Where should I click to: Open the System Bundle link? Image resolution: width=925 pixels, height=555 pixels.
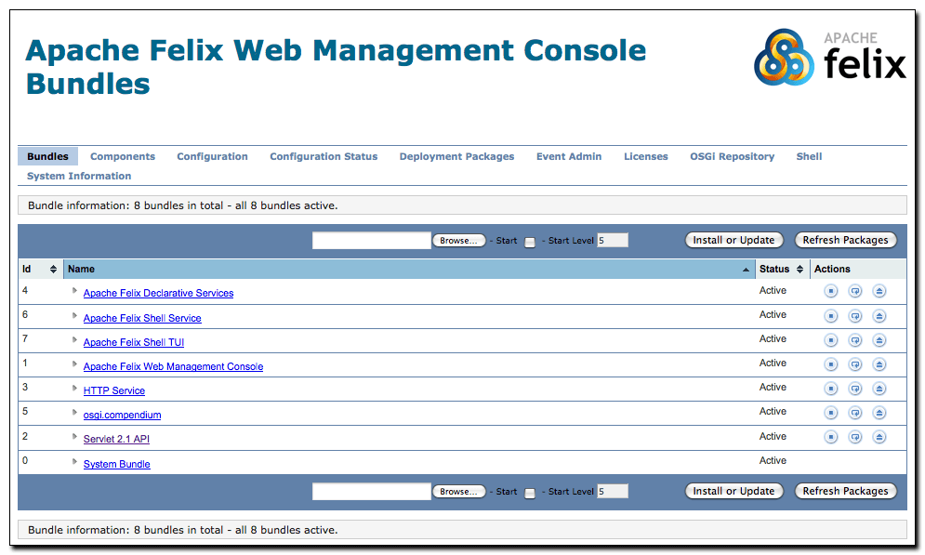coord(117,464)
